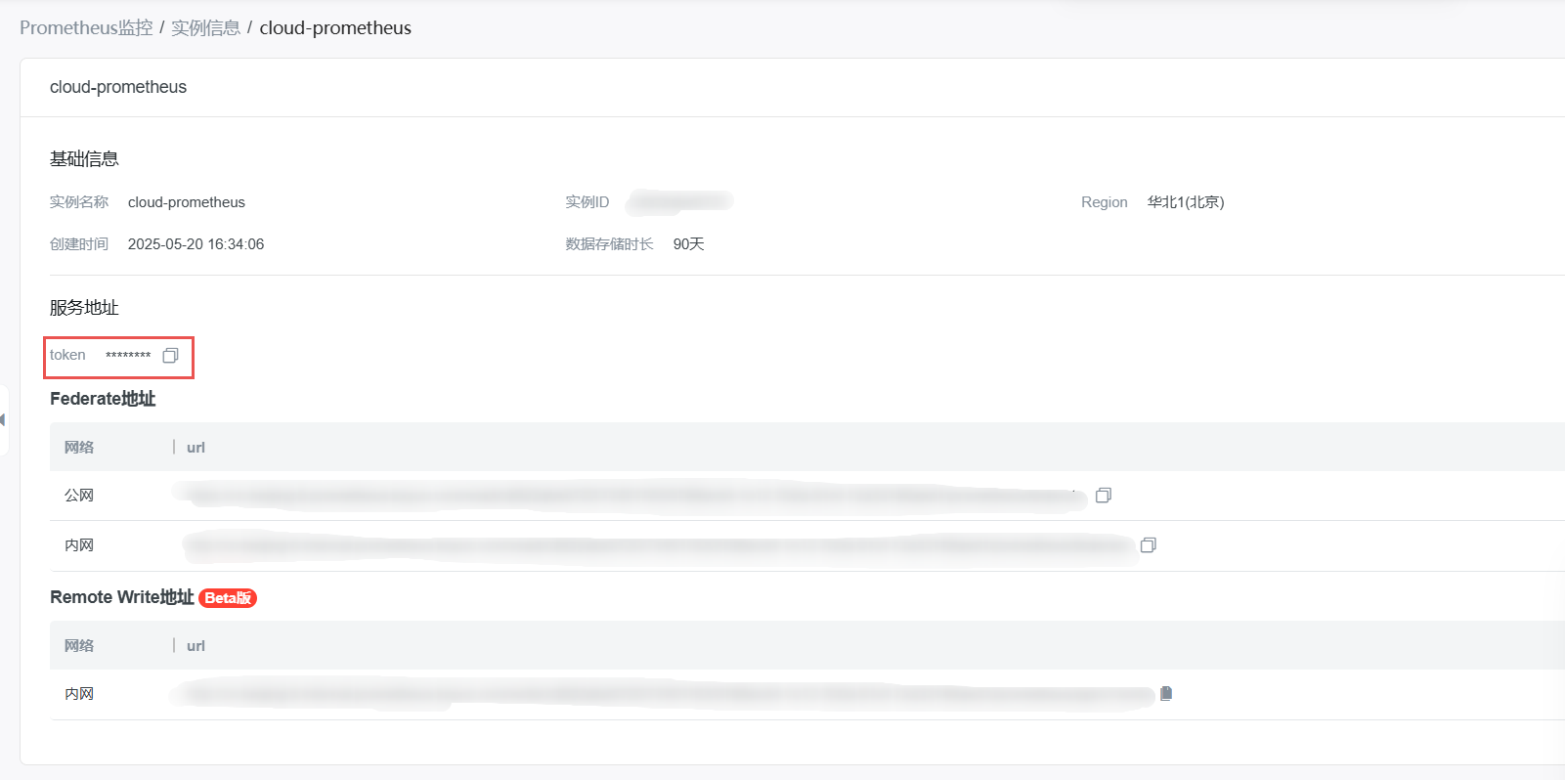Select 内网 row in Remote Write table
The height and width of the screenshot is (780, 1565).
(x=79, y=694)
